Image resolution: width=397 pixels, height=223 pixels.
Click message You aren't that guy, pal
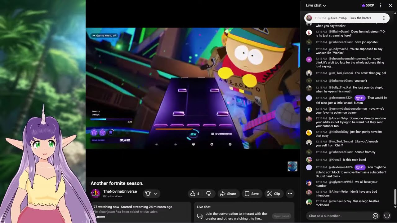coord(370,73)
